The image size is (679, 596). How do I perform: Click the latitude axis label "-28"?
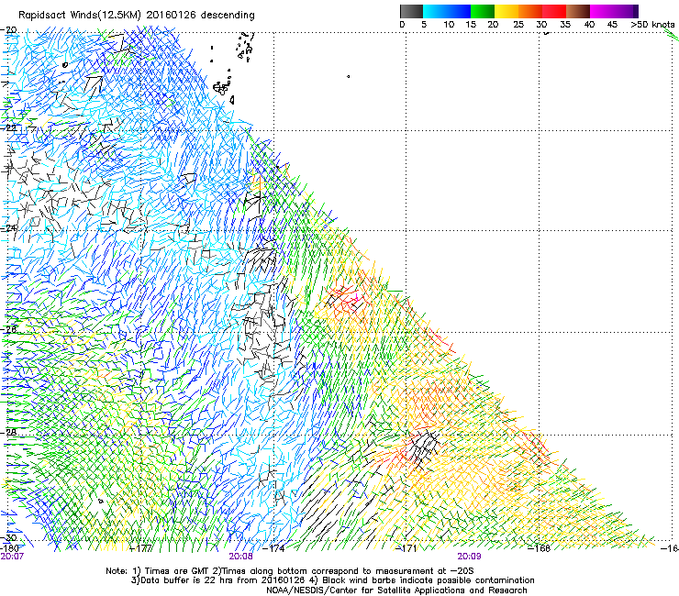tap(9, 433)
